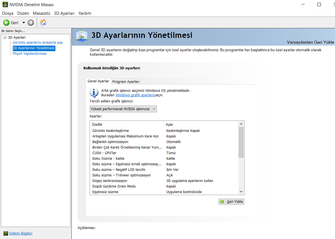This screenshot has height=239, width=335.
Task: Select Arkaplan Uygulaması Maksimum Kare Hızı row
Action: point(164,136)
